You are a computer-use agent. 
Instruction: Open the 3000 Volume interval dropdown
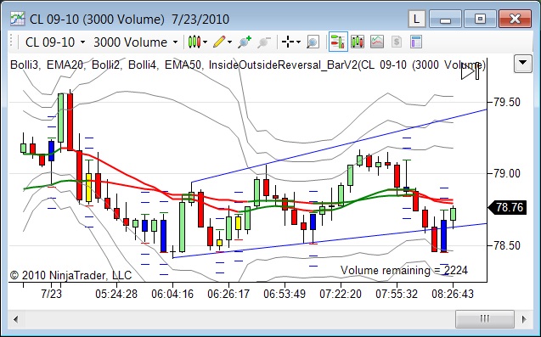[x=135, y=42]
